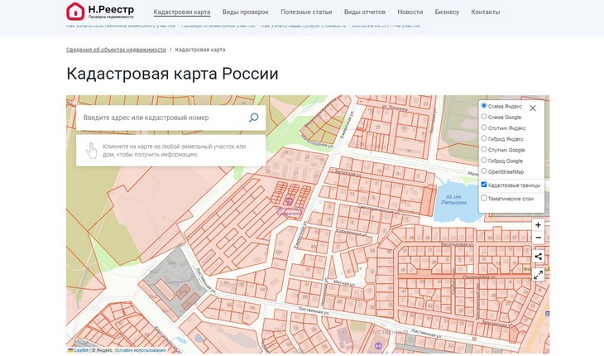The image size is (604, 356).
Task: Select Спутник Яндекс map layer
Action: point(484,127)
